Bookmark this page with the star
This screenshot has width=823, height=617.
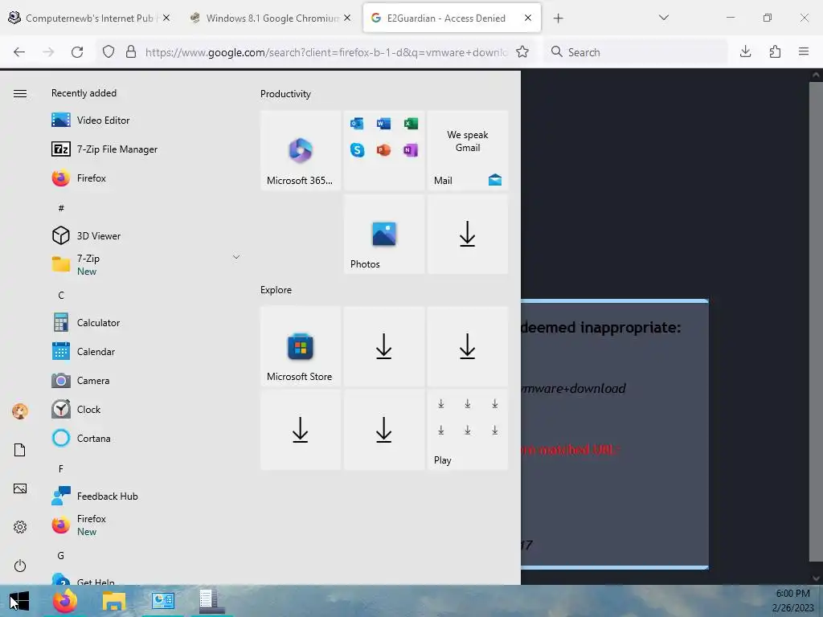522,52
